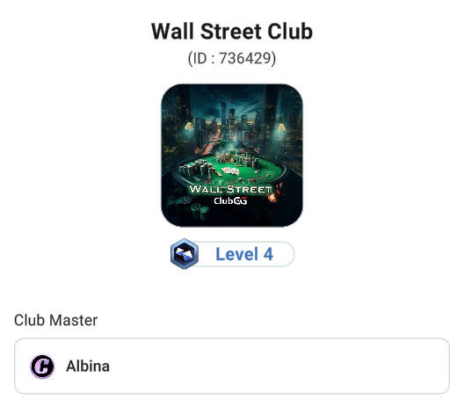Open the Wall Street Club thumbnail image
The width and height of the screenshot is (464, 407).
[x=232, y=156]
